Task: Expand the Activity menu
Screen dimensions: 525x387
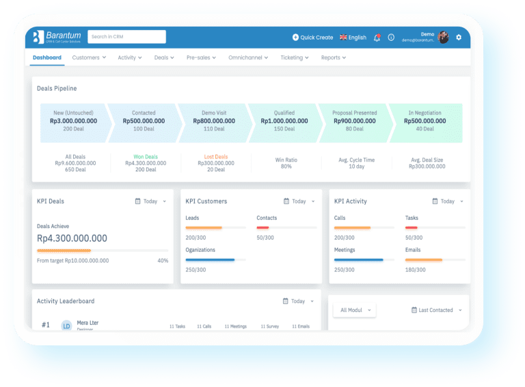Action: click(x=130, y=57)
